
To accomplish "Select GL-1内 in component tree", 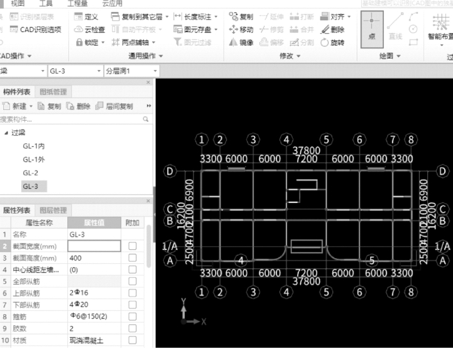I will (34, 146).
